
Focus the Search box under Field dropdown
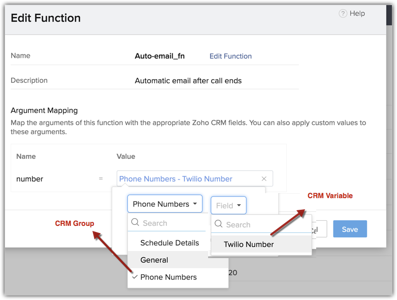265,225
